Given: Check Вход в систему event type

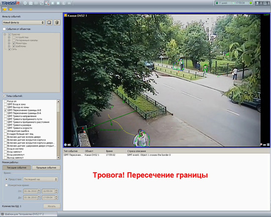Looking at the screenshot, I should pos(5,149).
